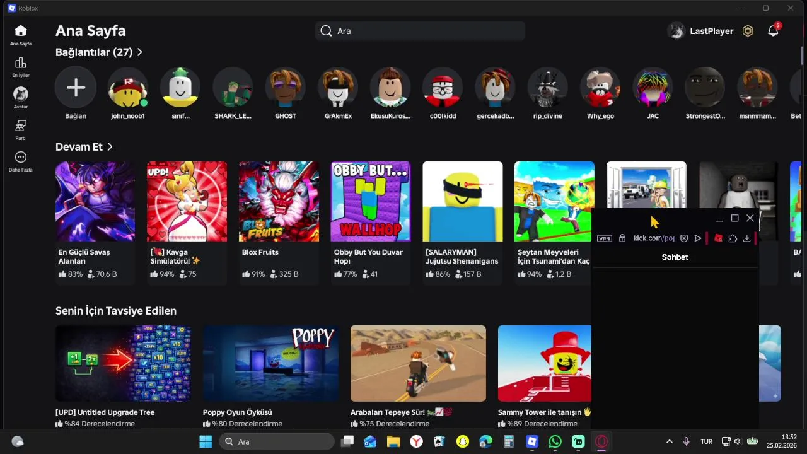Open the notifications bell
Screen dimensions: 807x454
[x=773, y=31]
